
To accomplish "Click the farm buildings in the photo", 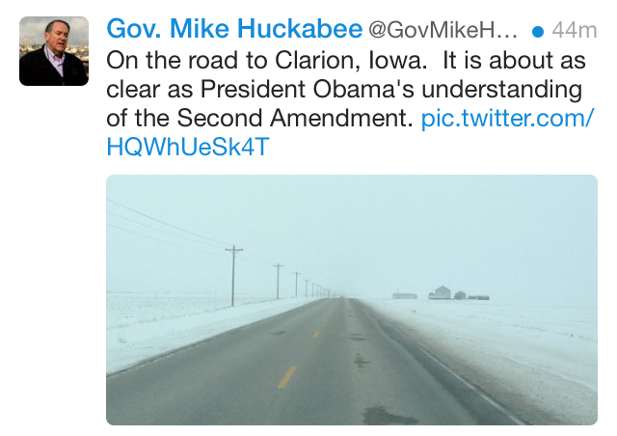I will (x=441, y=292).
